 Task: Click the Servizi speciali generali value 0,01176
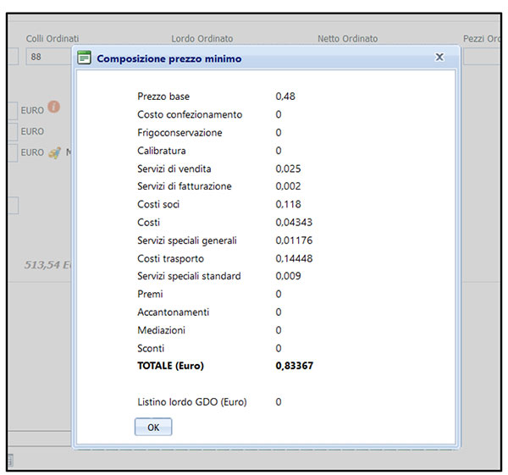point(294,240)
